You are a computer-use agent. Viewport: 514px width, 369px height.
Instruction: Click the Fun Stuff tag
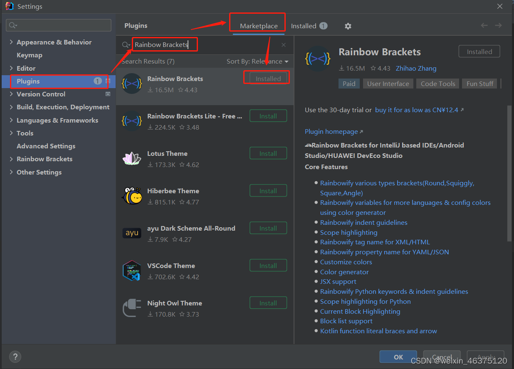pos(480,84)
